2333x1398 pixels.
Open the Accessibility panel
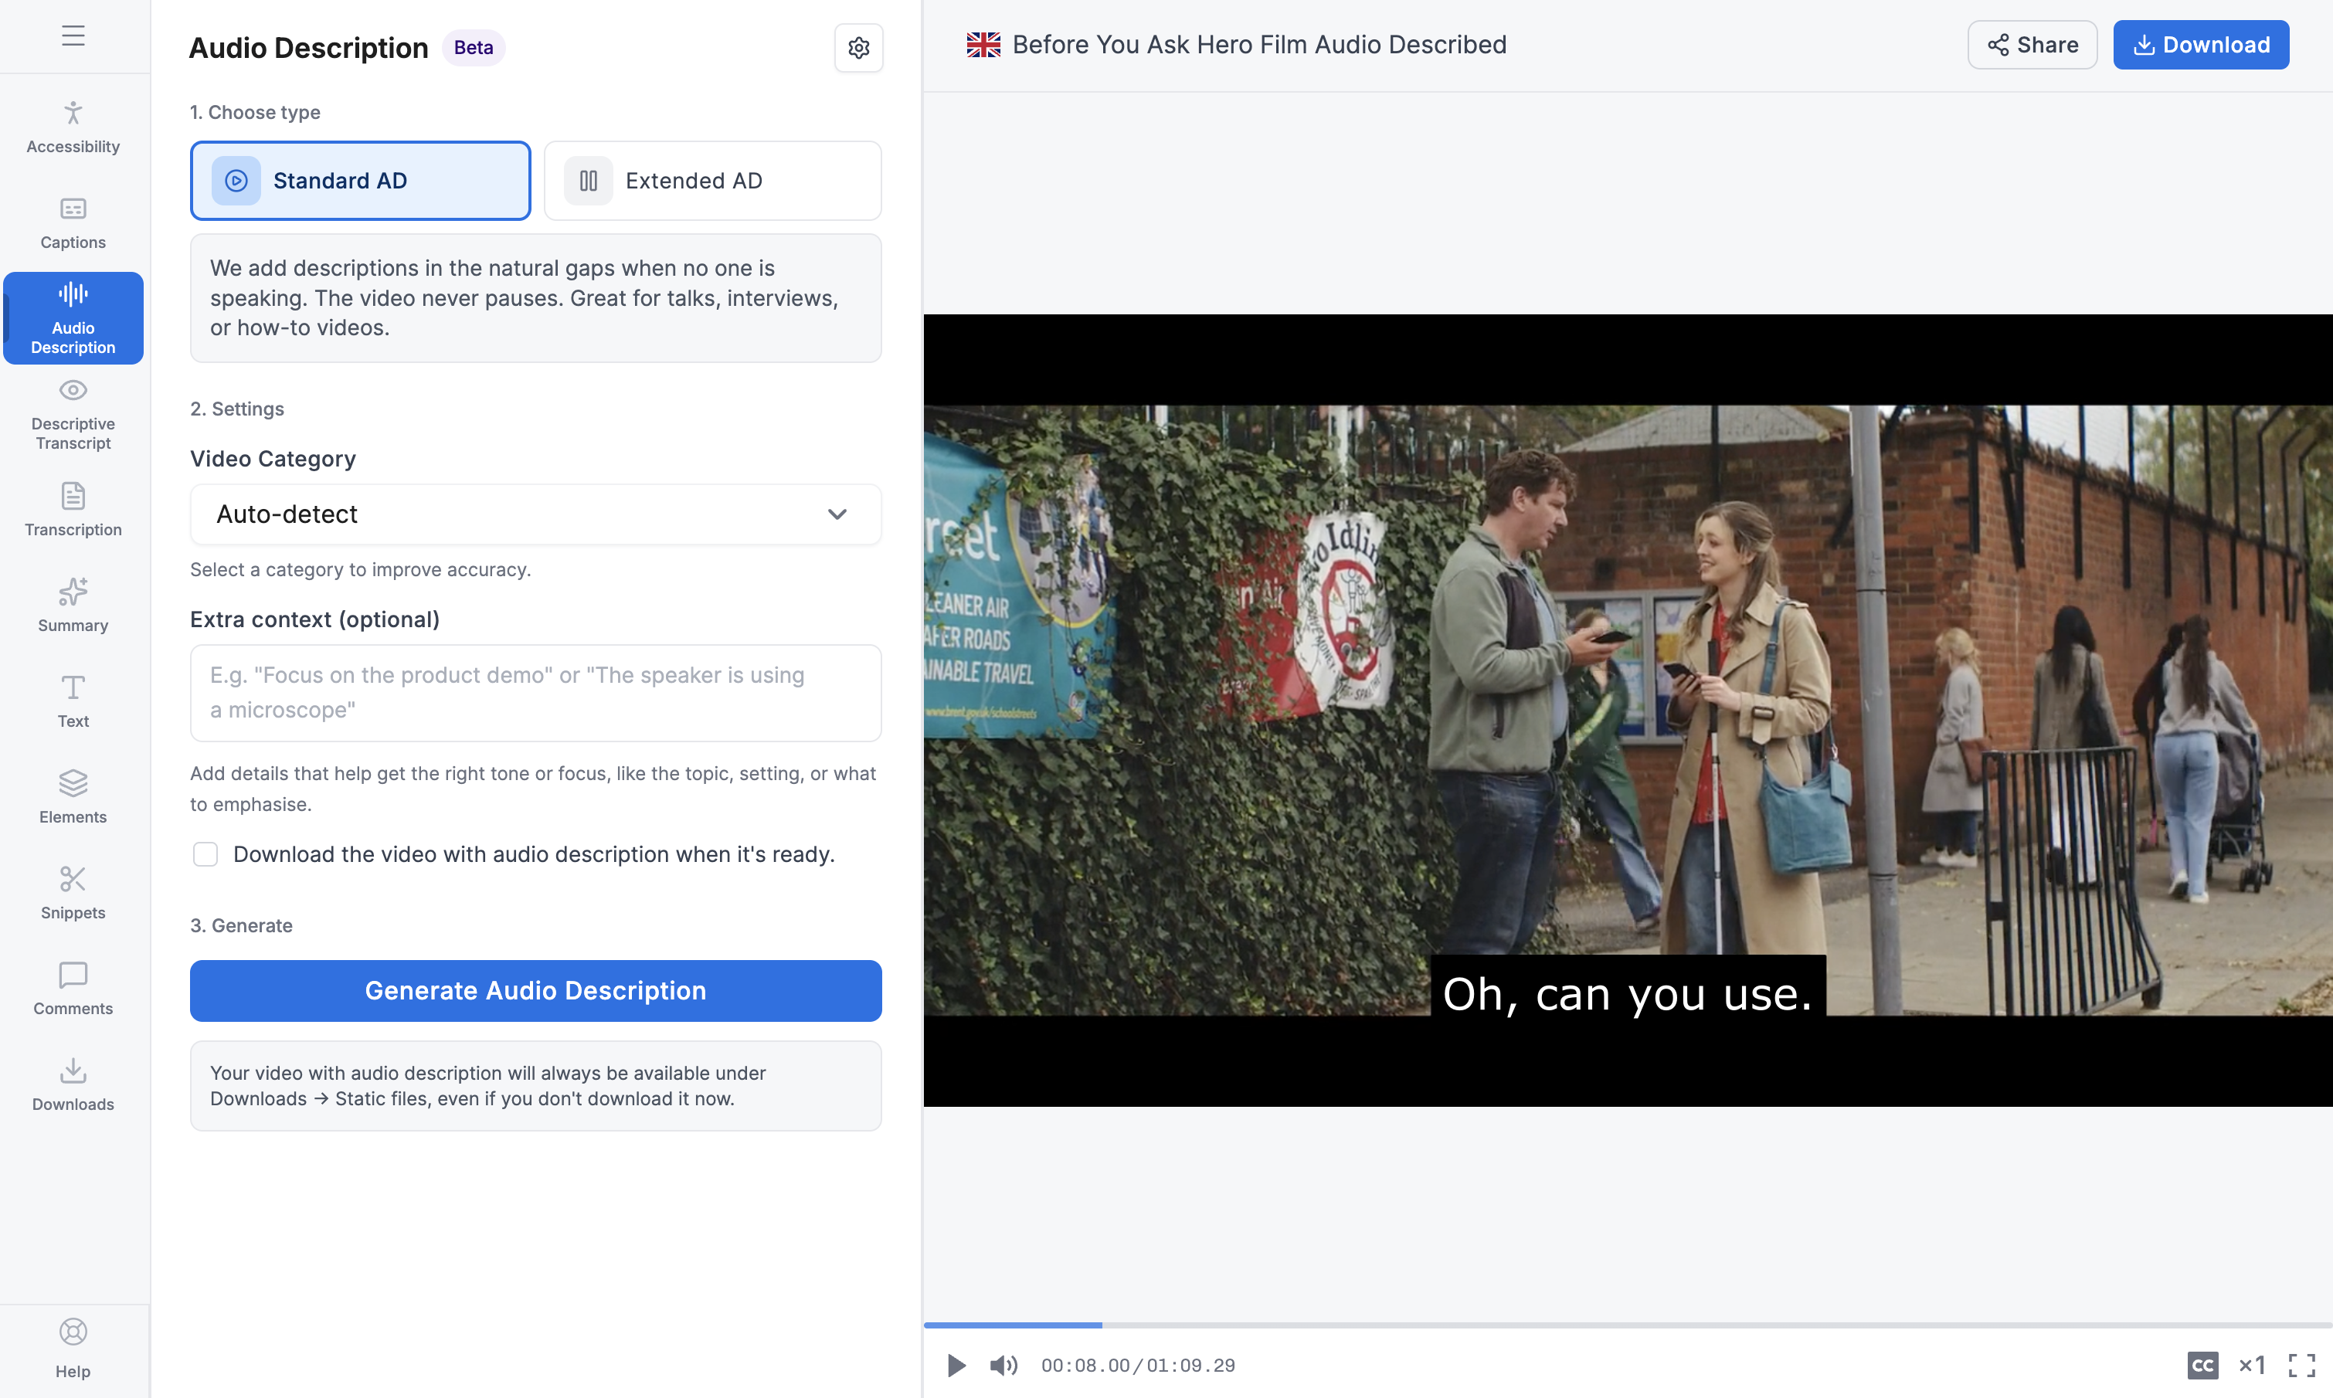point(73,127)
